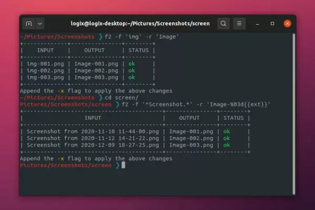Click Image-001.png output beside img-001.png
The width and height of the screenshot is (315, 210).
(x=96, y=64)
